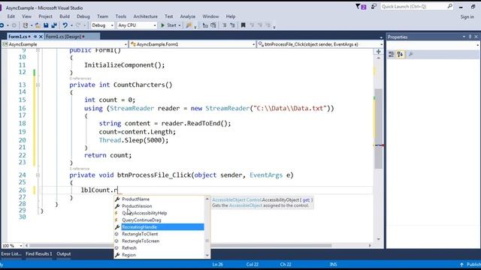Open the Debug configuration dropdown
Viewport: 481px width, 270px height.
click(x=102, y=25)
